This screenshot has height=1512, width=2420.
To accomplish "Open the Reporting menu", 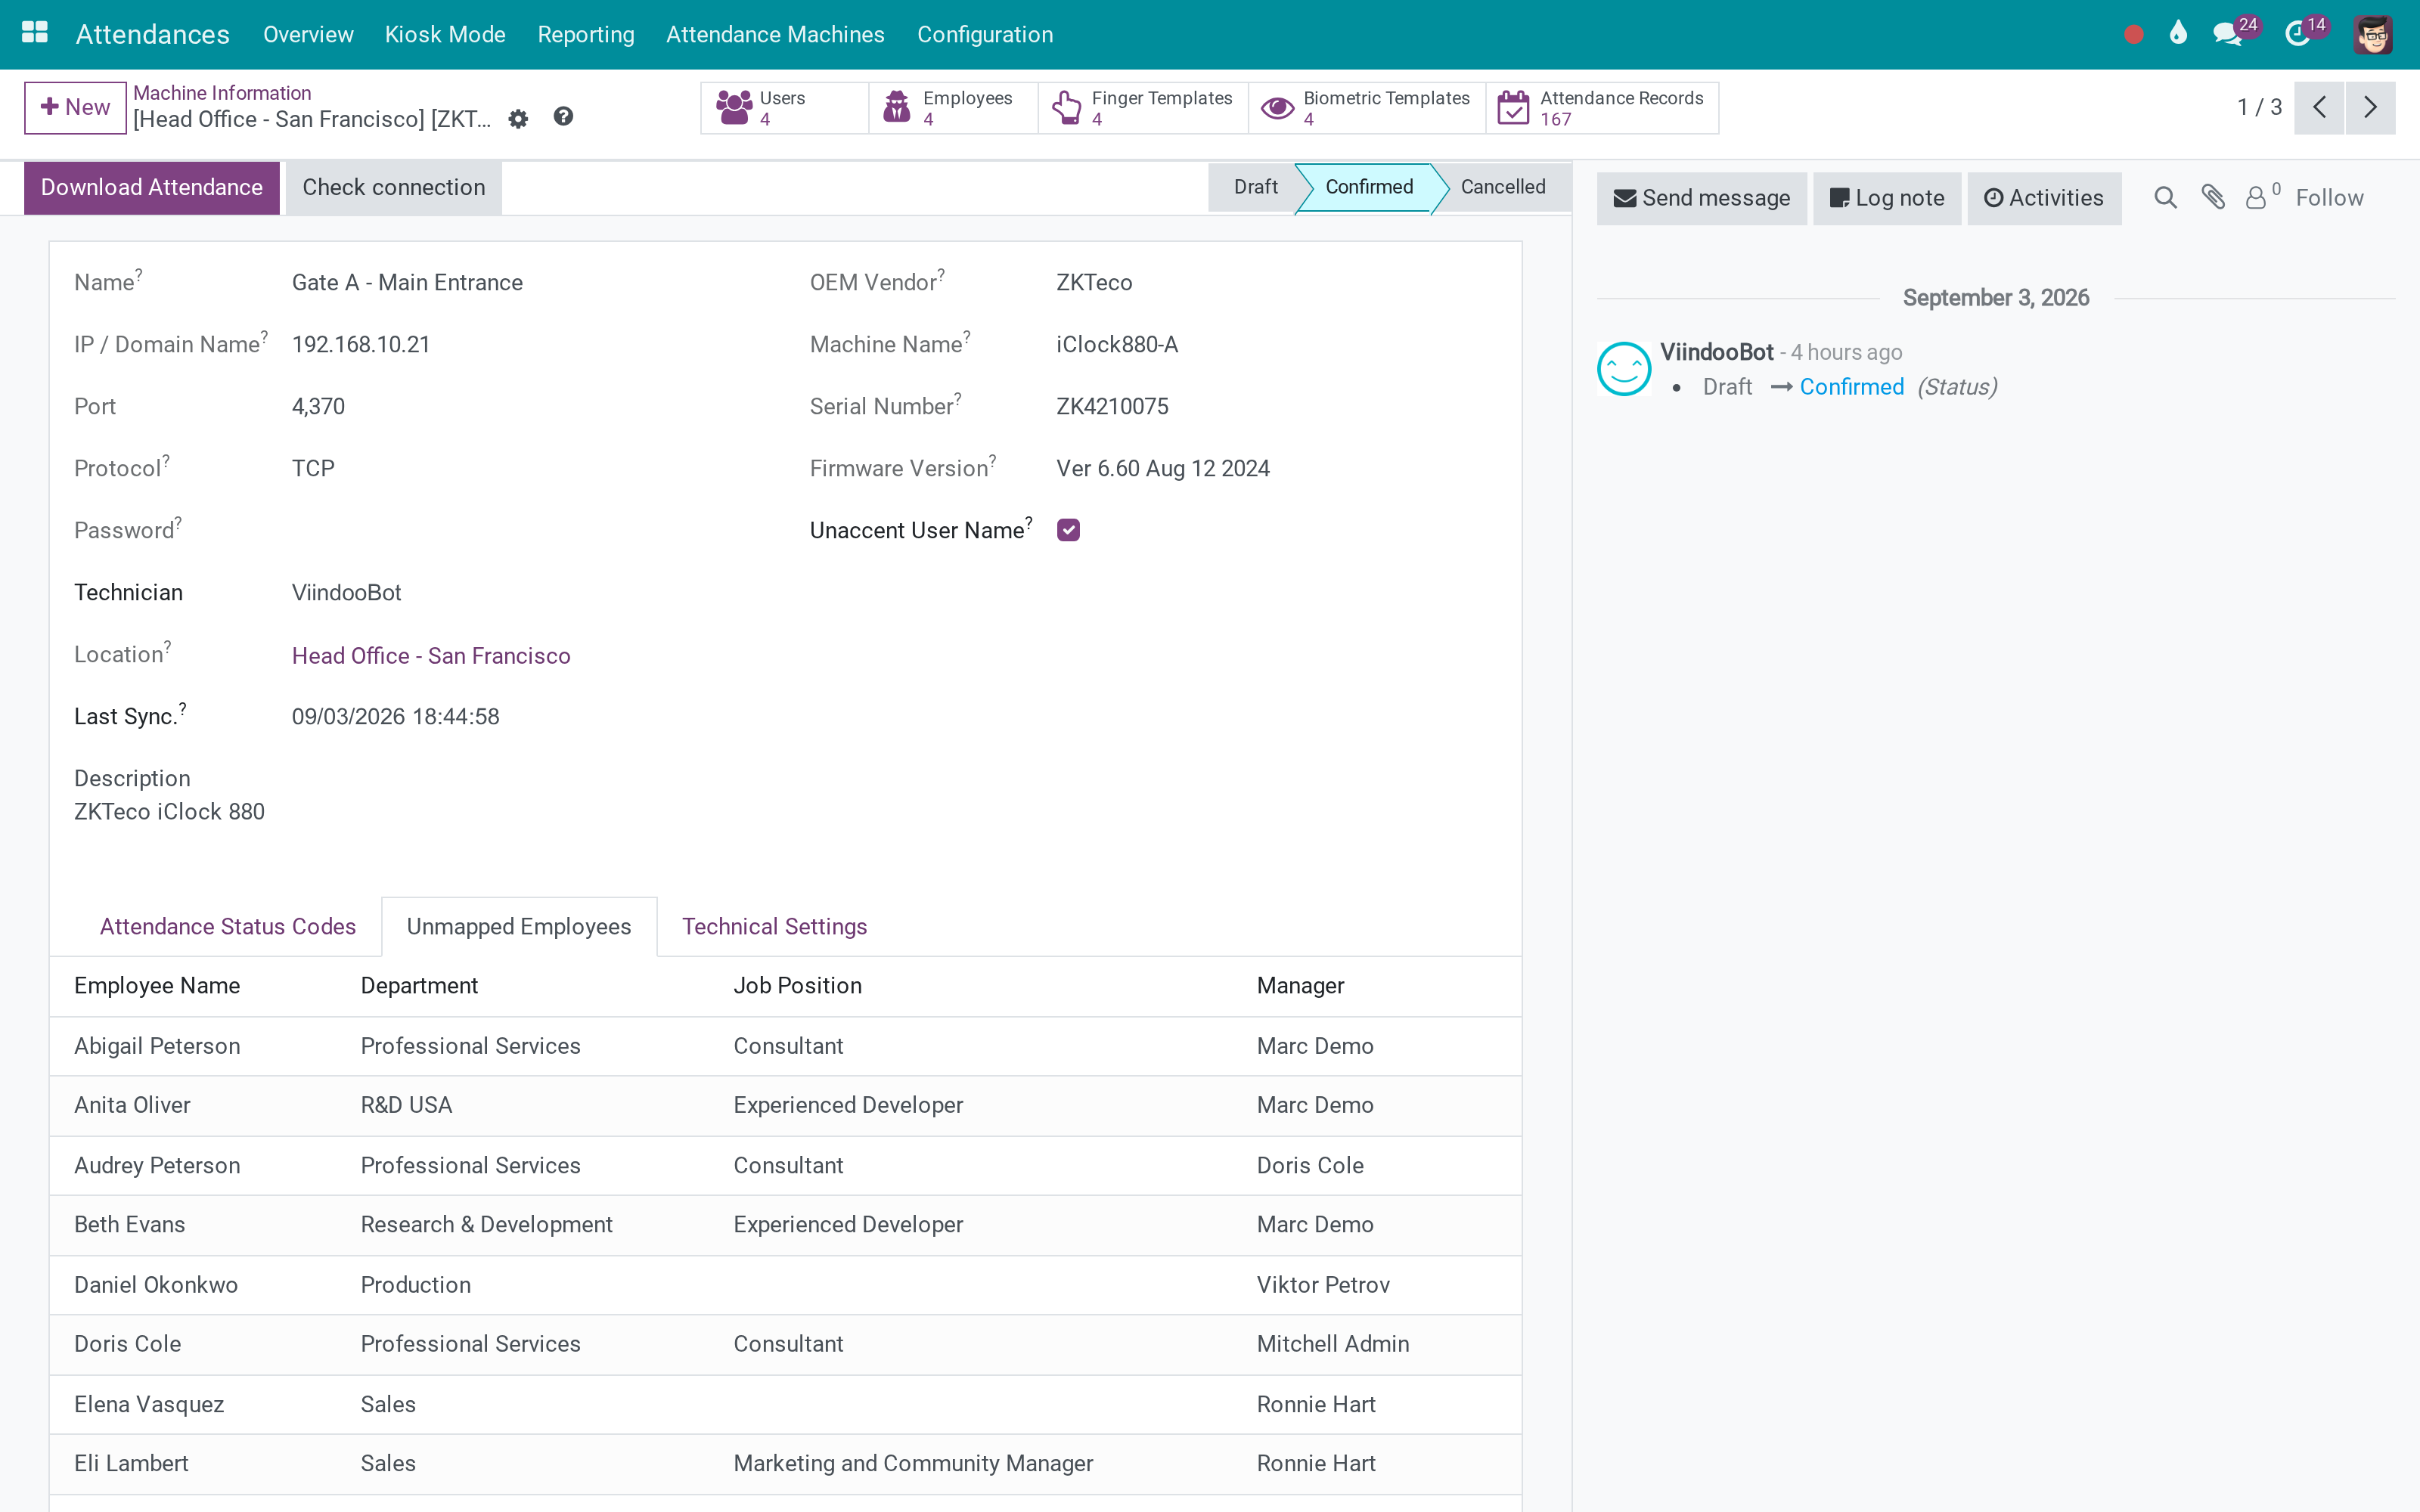I will tap(586, 34).
